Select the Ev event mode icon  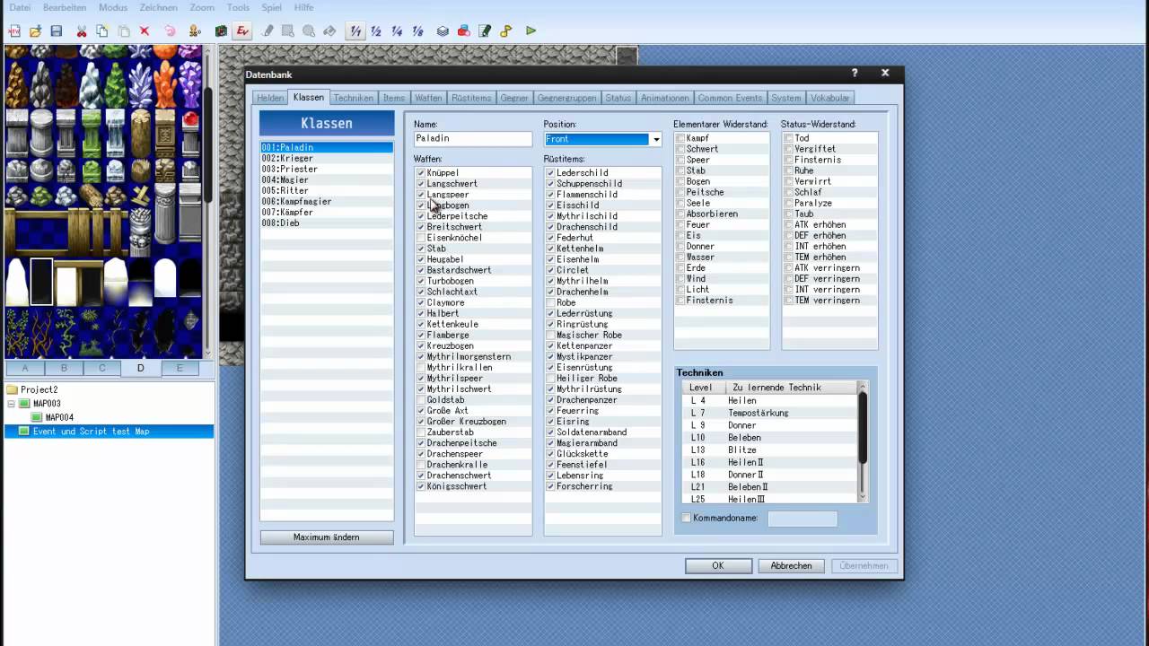click(x=241, y=31)
